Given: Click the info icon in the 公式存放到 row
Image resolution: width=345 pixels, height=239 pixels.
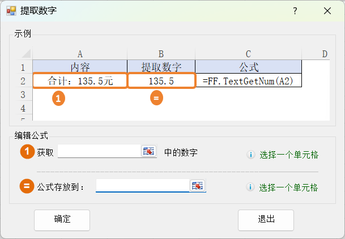Looking at the screenshot, I should pyautogui.click(x=250, y=187).
